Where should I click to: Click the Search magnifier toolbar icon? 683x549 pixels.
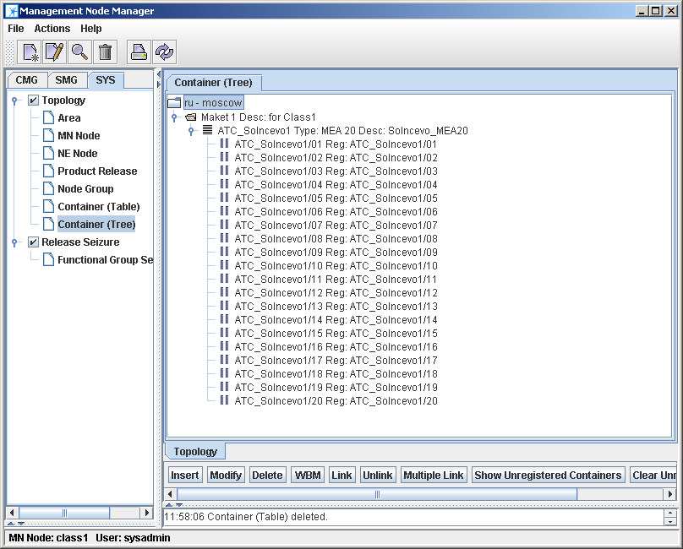click(80, 52)
